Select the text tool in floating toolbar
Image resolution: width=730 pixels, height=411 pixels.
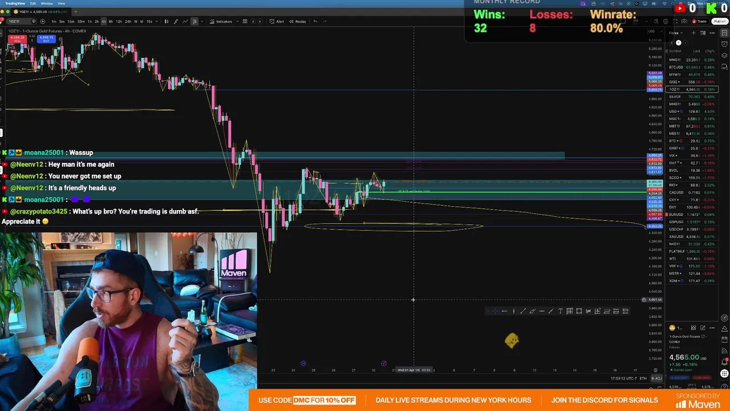point(560,311)
